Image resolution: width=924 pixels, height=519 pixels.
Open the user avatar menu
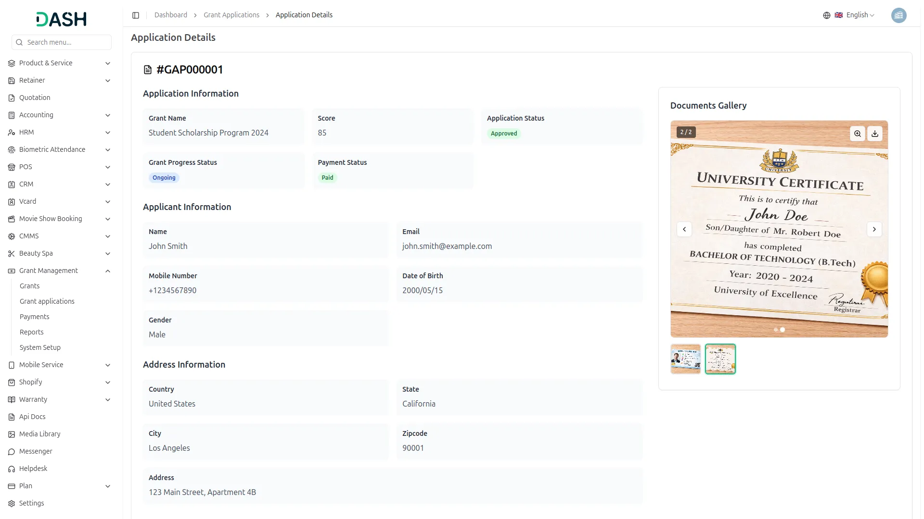tap(898, 15)
